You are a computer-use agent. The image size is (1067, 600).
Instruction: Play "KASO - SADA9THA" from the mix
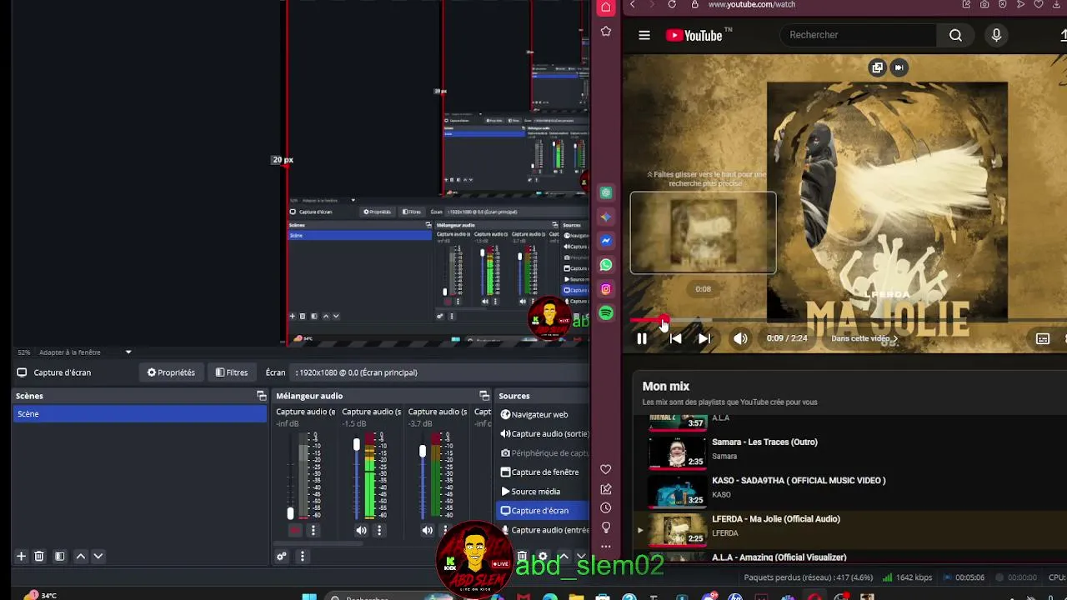click(x=799, y=480)
